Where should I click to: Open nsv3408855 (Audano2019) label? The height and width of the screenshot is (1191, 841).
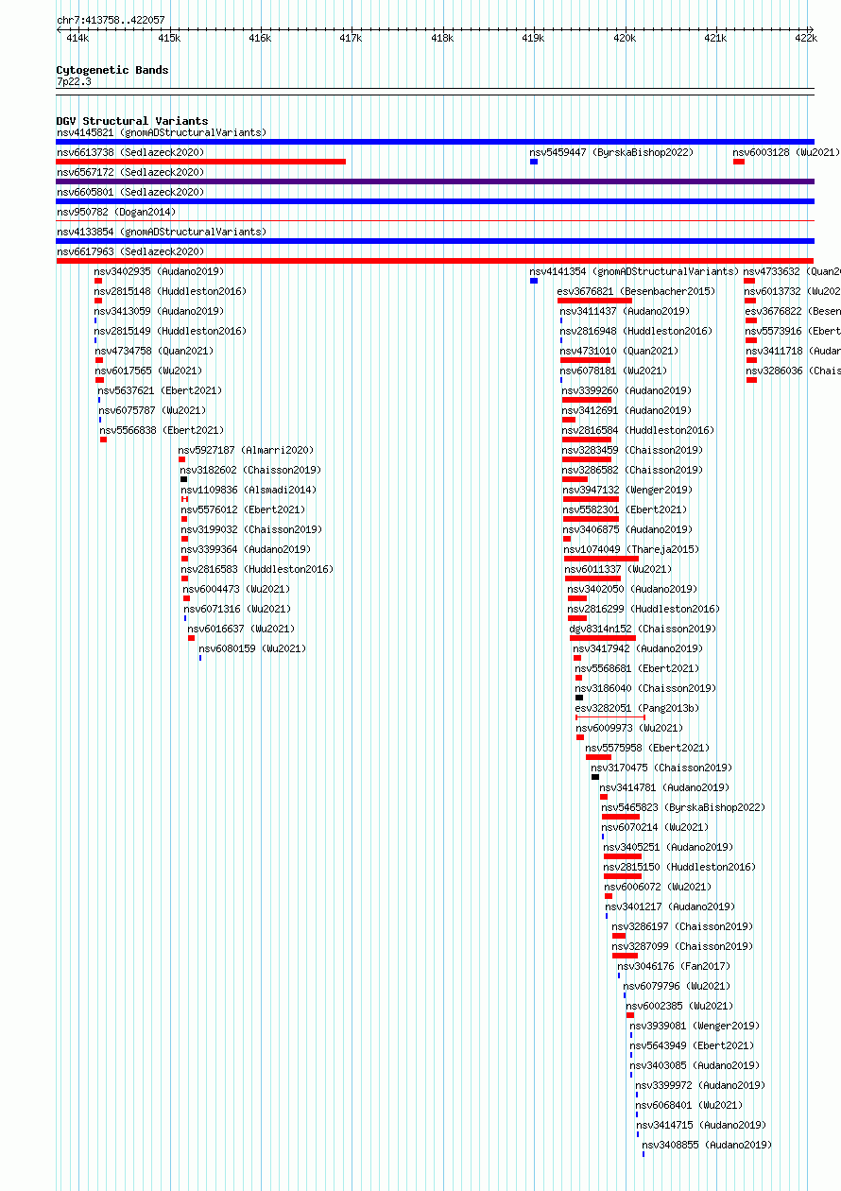[707, 1145]
